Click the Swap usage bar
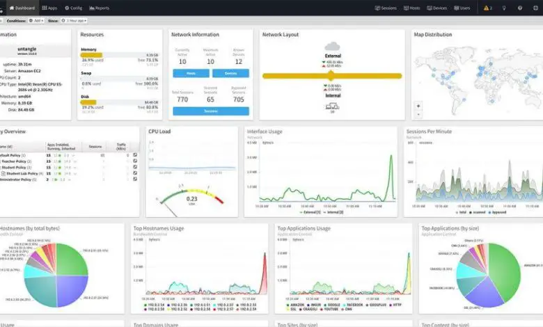 coord(119,79)
